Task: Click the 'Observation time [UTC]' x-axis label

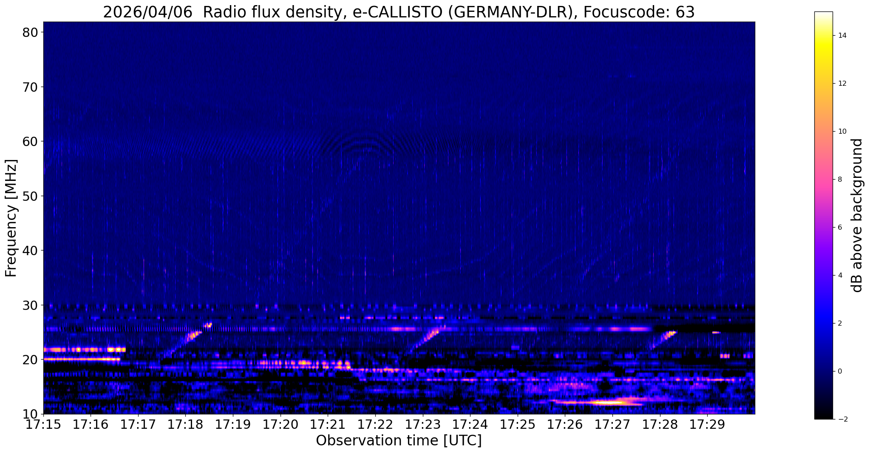Action: (x=399, y=441)
